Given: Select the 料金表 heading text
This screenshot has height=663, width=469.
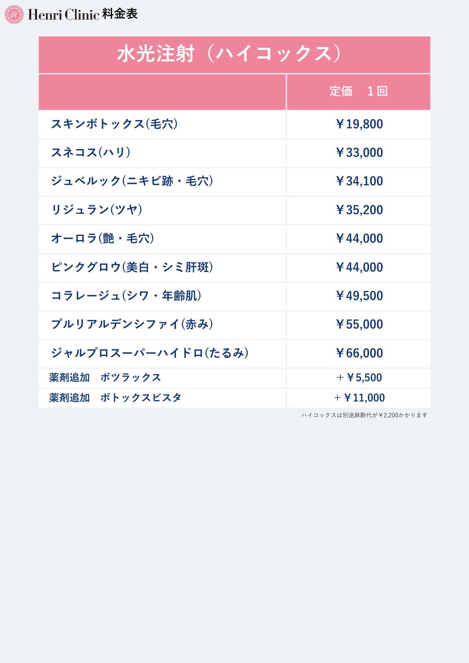Looking at the screenshot, I should tap(120, 14).
